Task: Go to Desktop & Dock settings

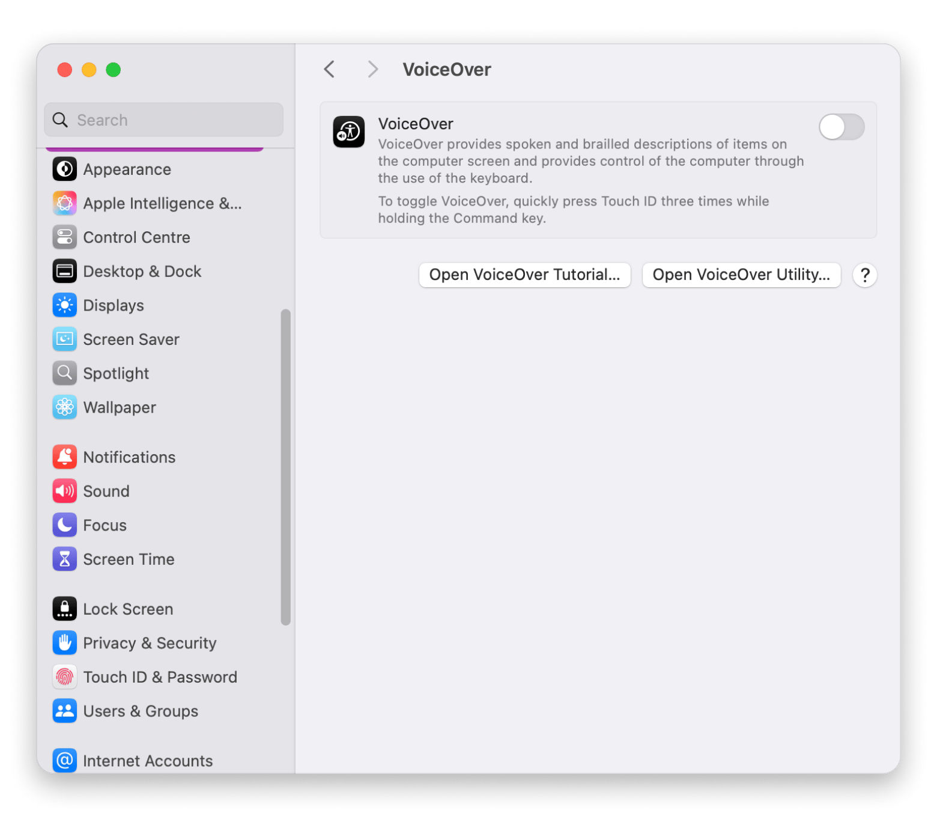Action: coord(142,272)
